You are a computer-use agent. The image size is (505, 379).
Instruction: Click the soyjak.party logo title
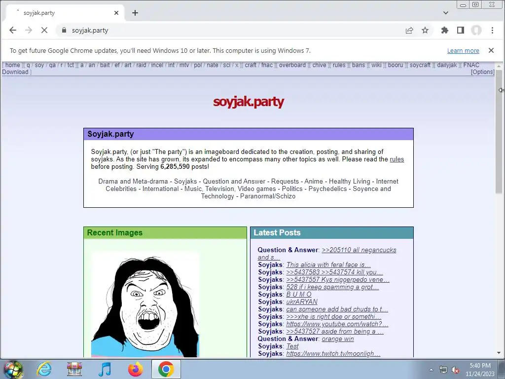(249, 102)
